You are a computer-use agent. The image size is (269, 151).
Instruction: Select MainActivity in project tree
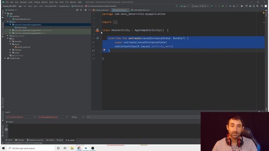[22, 27]
